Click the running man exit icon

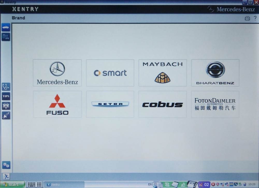pos(6,176)
